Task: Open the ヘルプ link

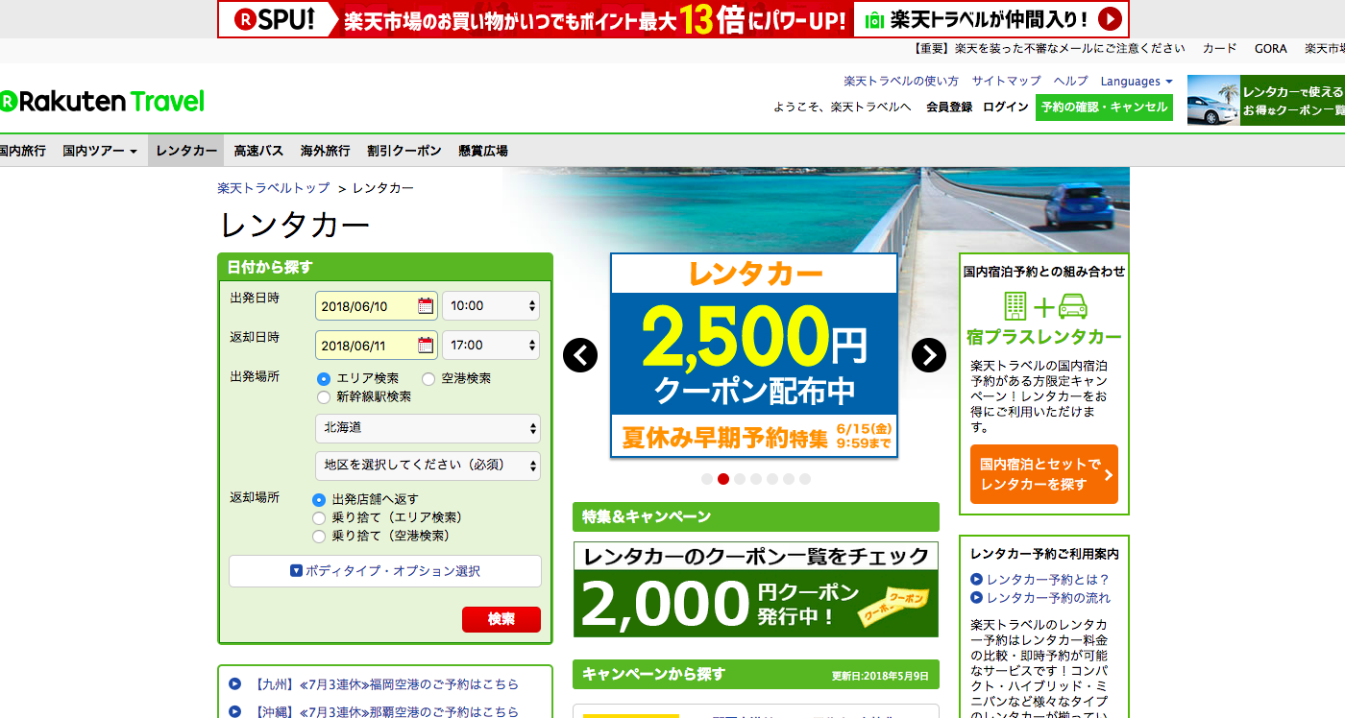Action: click(1071, 82)
